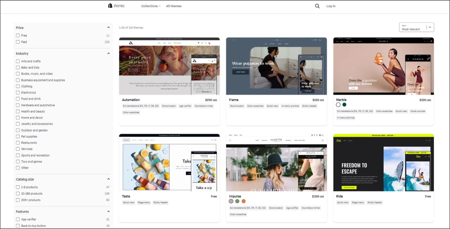The width and height of the screenshot is (450, 229).
Task: Collapse the Features filter section
Action: pyautogui.click(x=108, y=211)
